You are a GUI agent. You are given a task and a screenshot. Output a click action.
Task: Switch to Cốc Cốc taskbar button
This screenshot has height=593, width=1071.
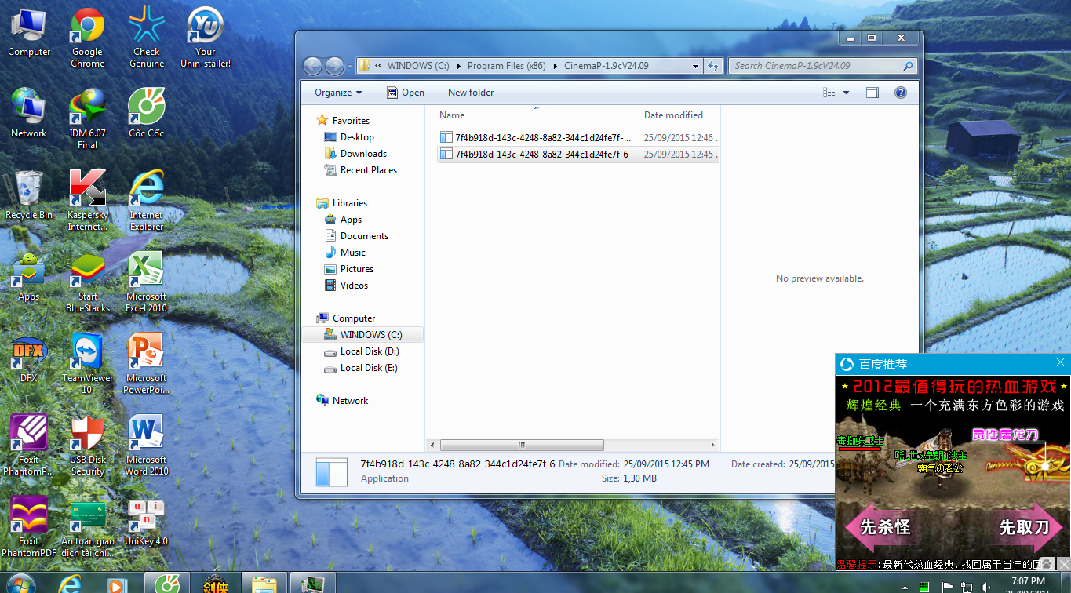pos(166,583)
